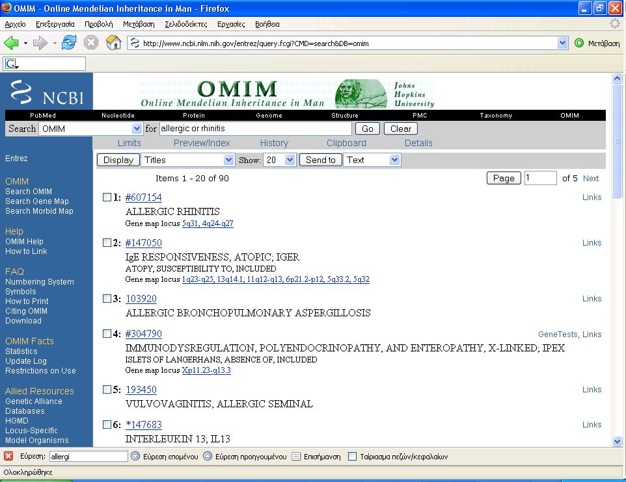Image resolution: width=626 pixels, height=482 pixels.
Task: Open the Βοήθεια menu
Action: pos(267,24)
